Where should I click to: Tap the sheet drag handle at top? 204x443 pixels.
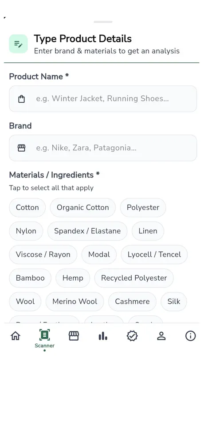coord(103,22)
